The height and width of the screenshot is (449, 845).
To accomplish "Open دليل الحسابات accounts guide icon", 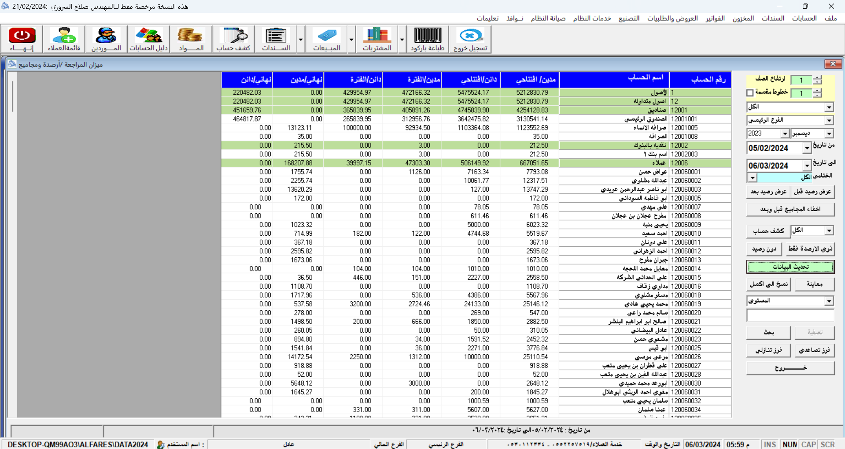I will click(x=149, y=39).
